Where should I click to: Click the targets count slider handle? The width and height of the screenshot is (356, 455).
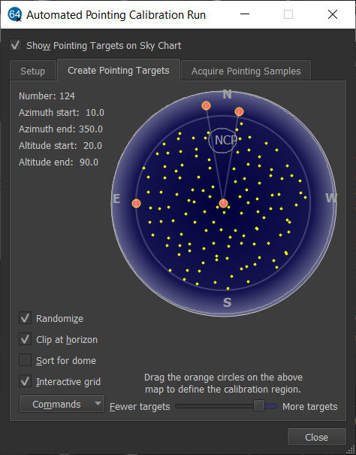tap(259, 405)
